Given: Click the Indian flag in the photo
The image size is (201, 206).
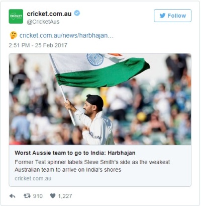Looking at the screenshot, I should pos(100,70).
